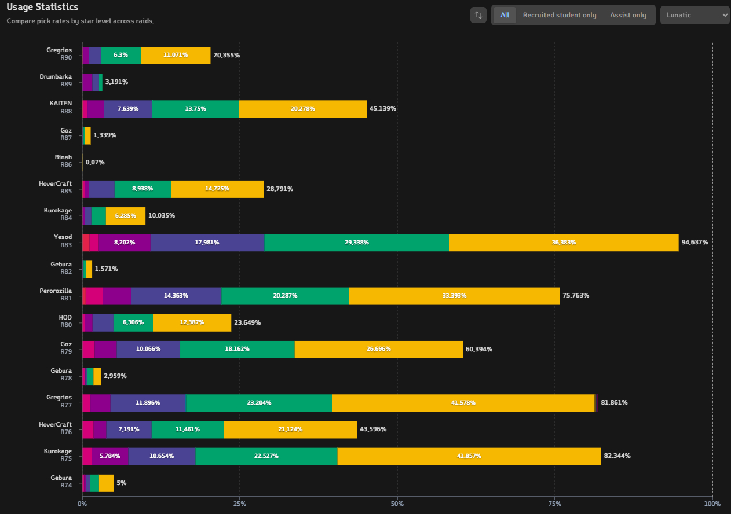The height and width of the screenshot is (514, 731).
Task: Click the Kurokage R75 magenta 5.784% segment
Action: 110,456
